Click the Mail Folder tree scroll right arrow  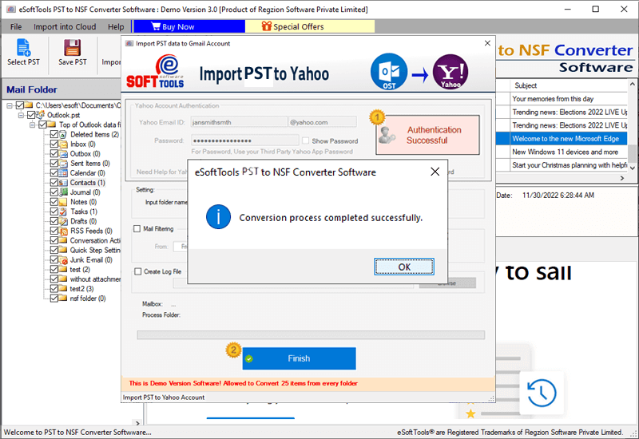137,423
